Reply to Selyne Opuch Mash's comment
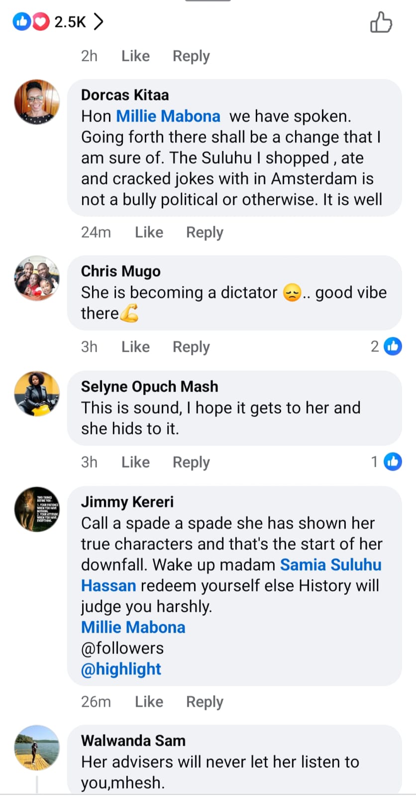The height and width of the screenshot is (797, 416). pyautogui.click(x=191, y=462)
